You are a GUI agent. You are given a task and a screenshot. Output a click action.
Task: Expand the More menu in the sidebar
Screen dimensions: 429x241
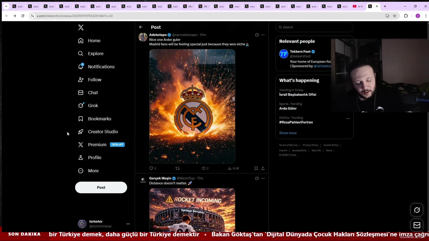(x=88, y=171)
